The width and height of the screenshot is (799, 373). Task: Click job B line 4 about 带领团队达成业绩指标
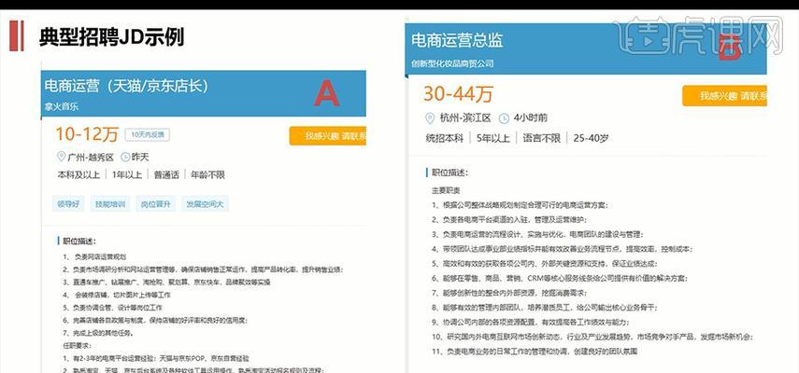pos(562,249)
